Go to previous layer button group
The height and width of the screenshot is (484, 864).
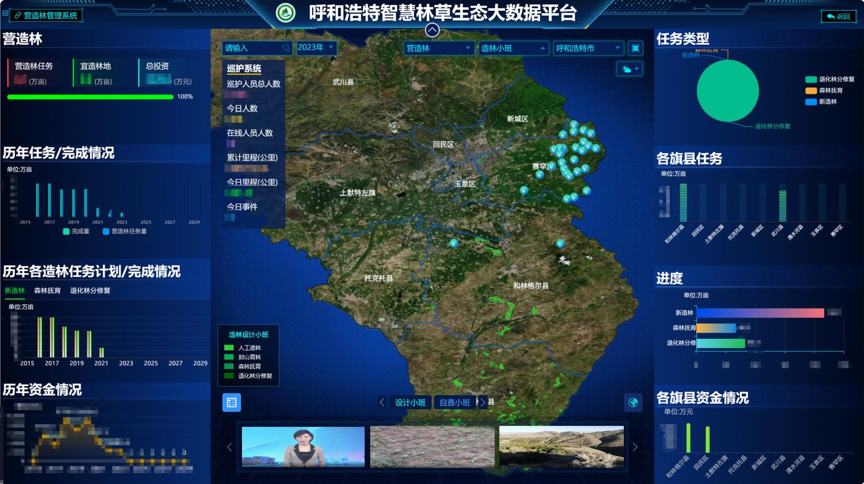[x=382, y=402]
